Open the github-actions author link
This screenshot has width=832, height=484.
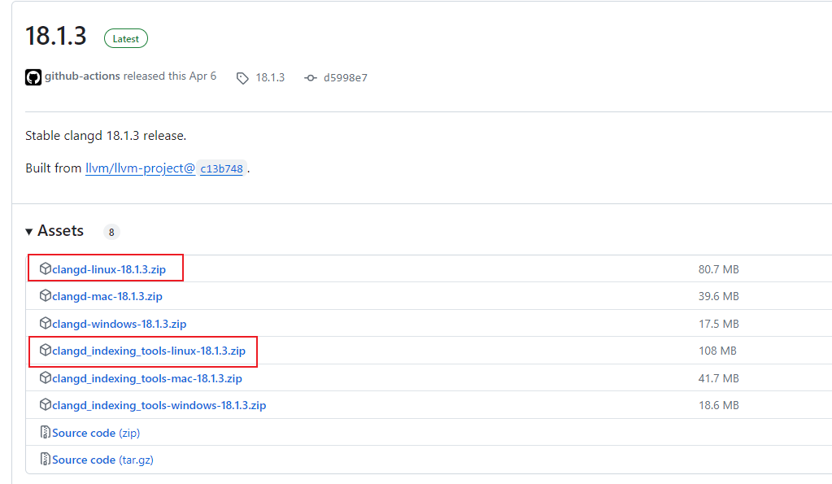tap(82, 76)
